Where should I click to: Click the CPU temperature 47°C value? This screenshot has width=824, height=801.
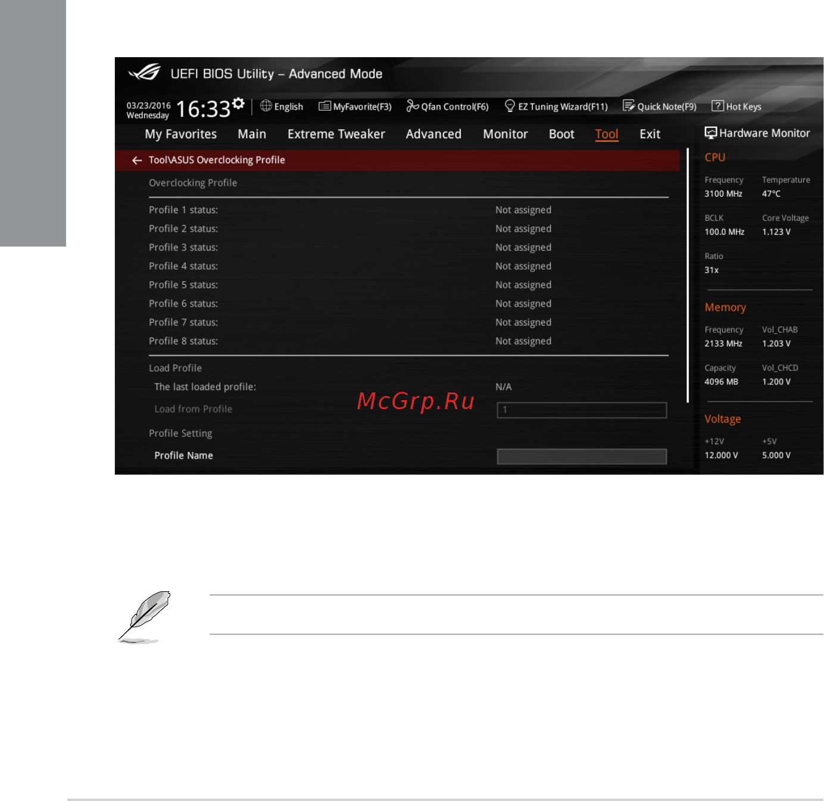tap(771, 194)
